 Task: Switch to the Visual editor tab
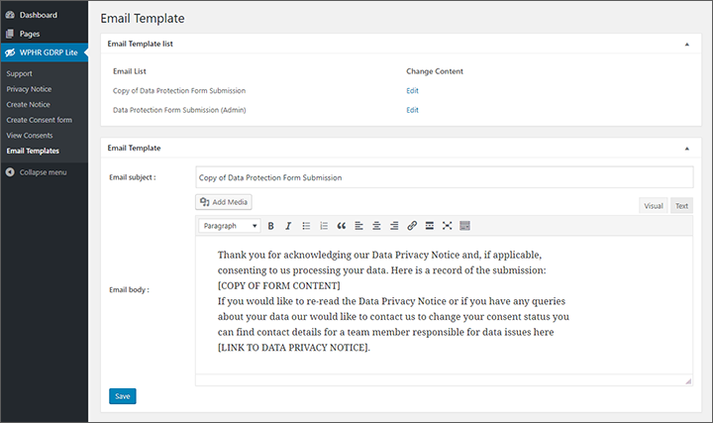coord(654,206)
